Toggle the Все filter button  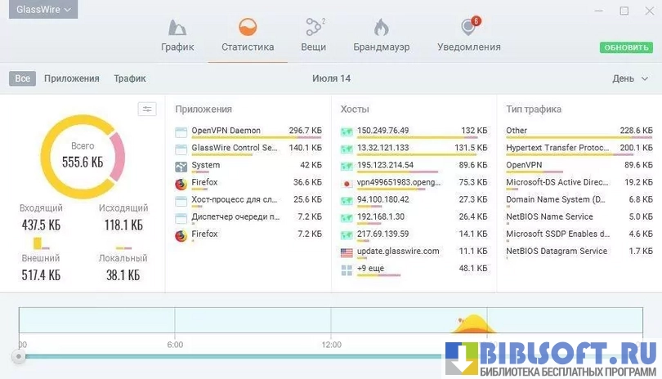tap(23, 78)
